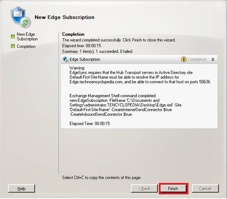This screenshot has width=227, height=199.
Task: Click the Completed status text
Action: click(x=197, y=59)
